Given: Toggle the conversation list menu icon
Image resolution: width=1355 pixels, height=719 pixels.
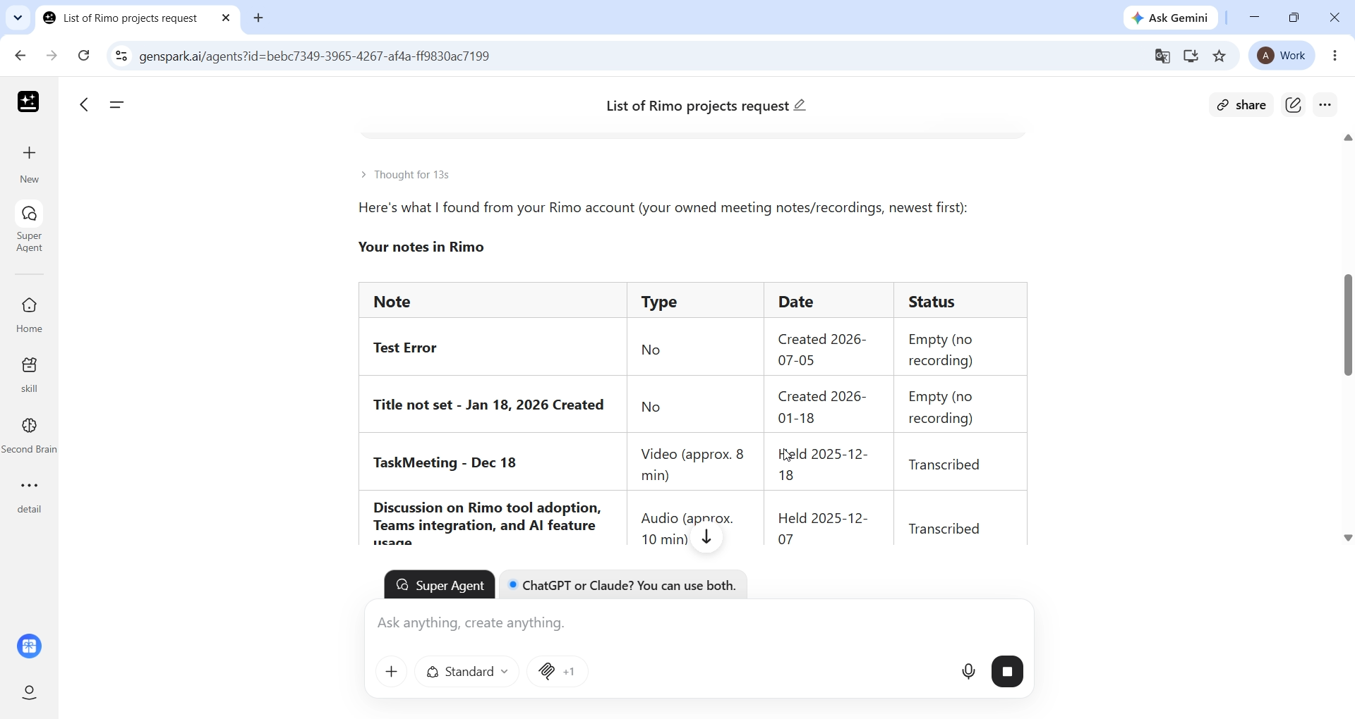Looking at the screenshot, I should (x=117, y=106).
